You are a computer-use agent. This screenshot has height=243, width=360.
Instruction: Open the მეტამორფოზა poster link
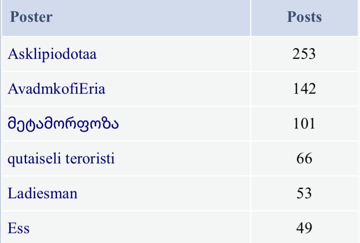(x=63, y=124)
